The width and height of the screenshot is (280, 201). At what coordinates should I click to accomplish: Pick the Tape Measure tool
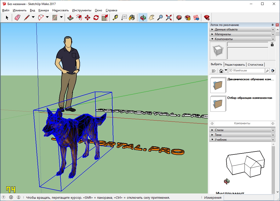tap(115, 18)
